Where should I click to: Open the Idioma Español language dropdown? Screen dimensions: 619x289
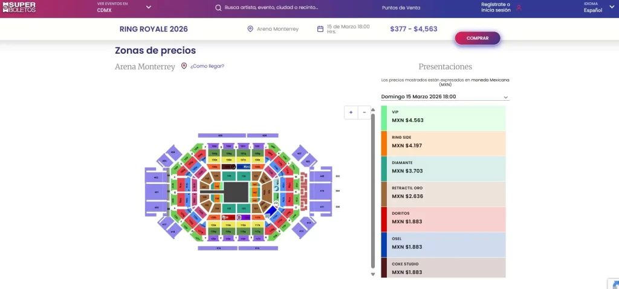tap(611, 7)
